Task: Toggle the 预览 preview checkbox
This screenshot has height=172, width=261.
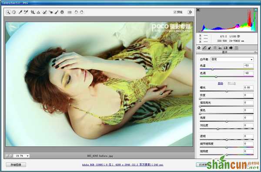Action: pyautogui.click(x=175, y=12)
